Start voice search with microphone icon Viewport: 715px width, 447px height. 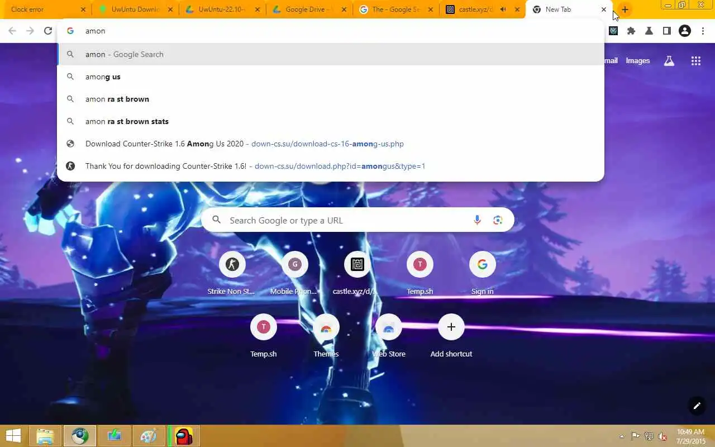[x=477, y=220]
